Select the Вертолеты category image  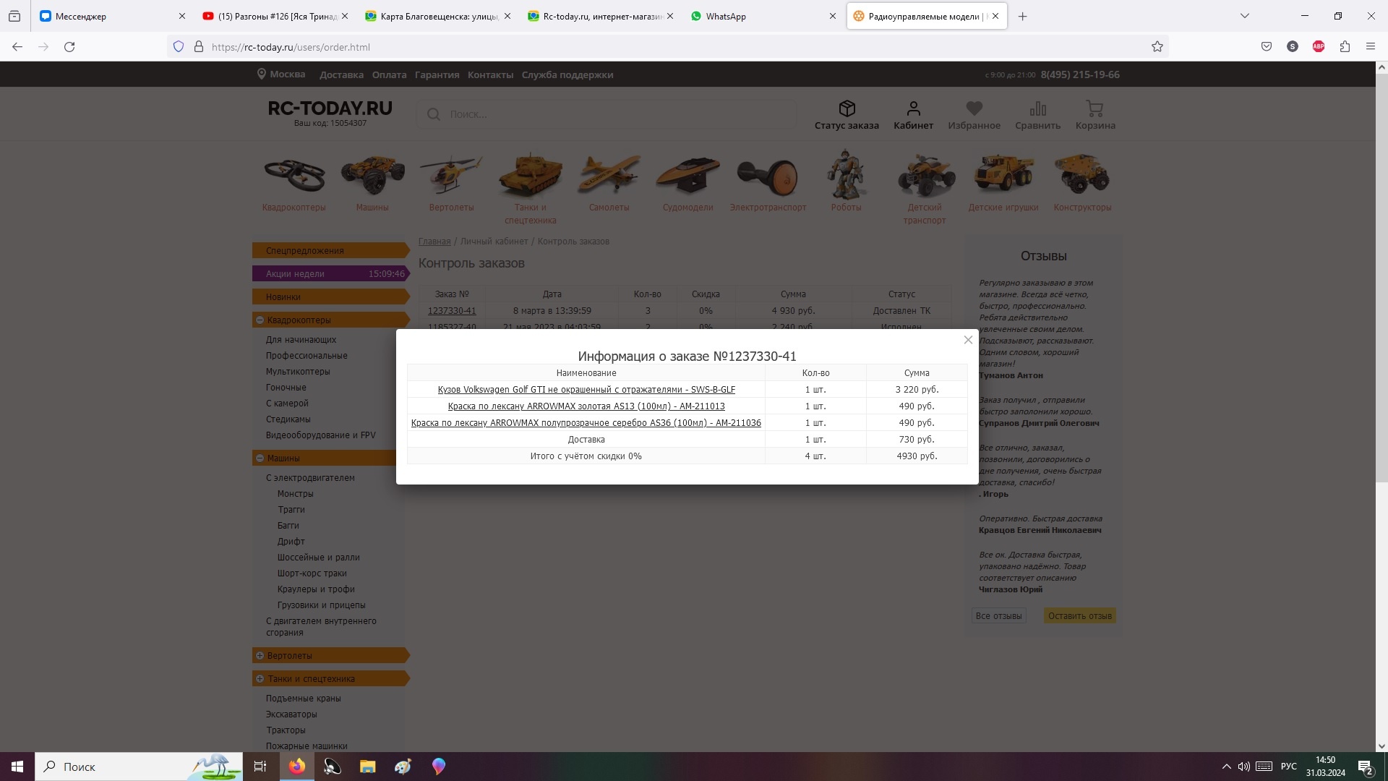pos(451,175)
